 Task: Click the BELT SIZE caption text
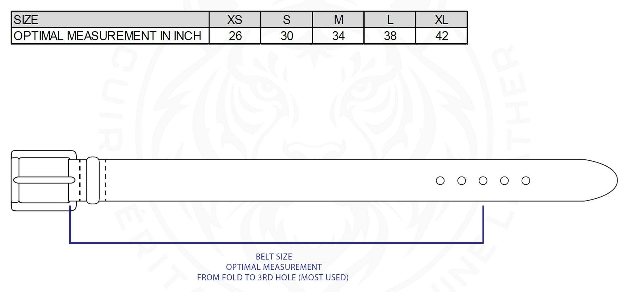[274, 257]
